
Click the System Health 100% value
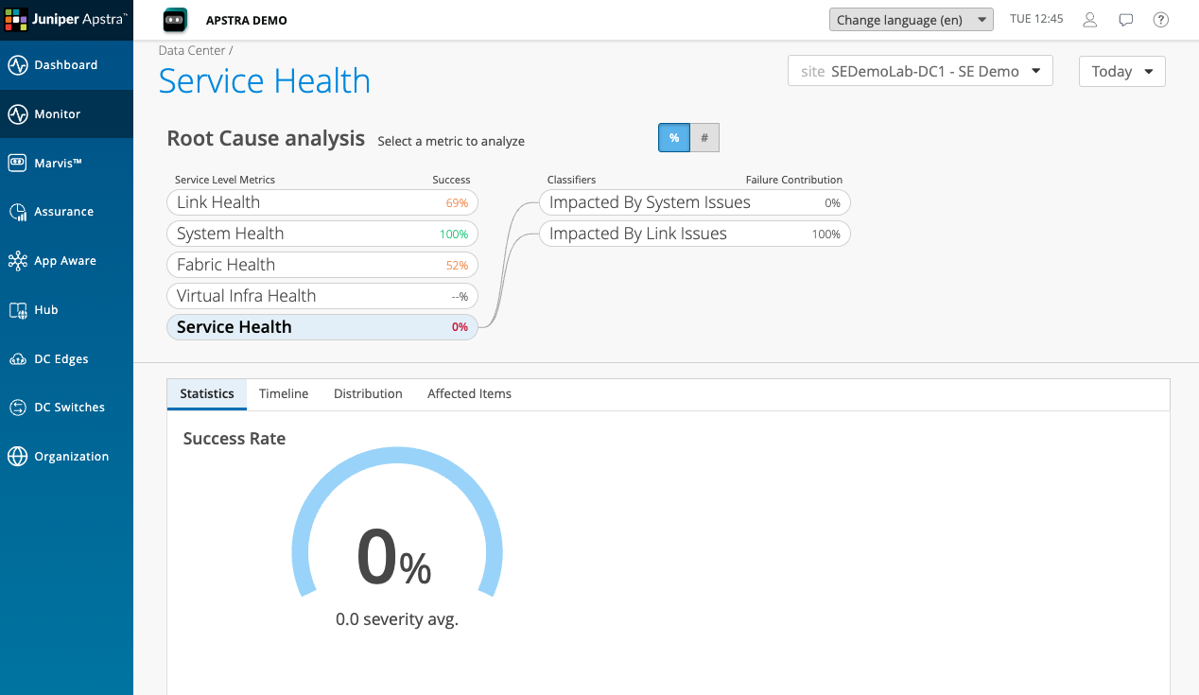coord(454,234)
